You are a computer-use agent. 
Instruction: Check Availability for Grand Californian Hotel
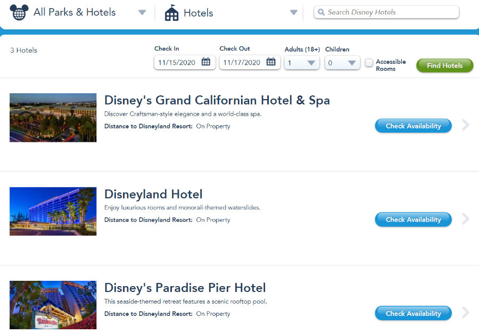tap(413, 126)
